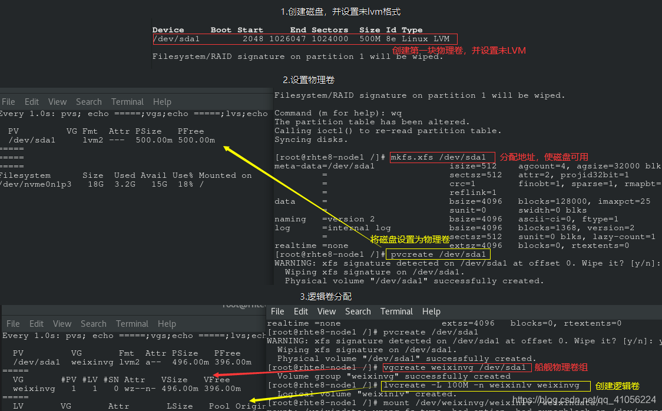Viewport: 662px width, 411px height.
Task: Click the 500M size in partition table
Action: click(x=370, y=39)
